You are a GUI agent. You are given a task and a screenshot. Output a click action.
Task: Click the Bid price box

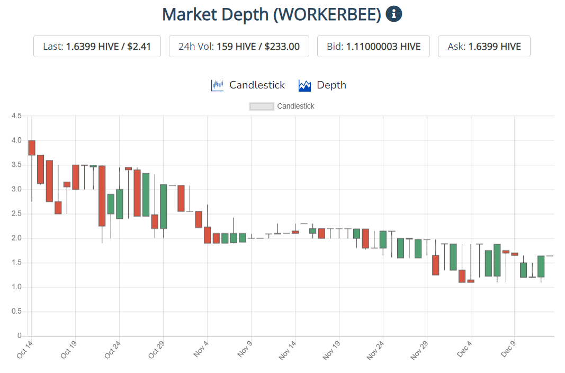[x=373, y=47]
